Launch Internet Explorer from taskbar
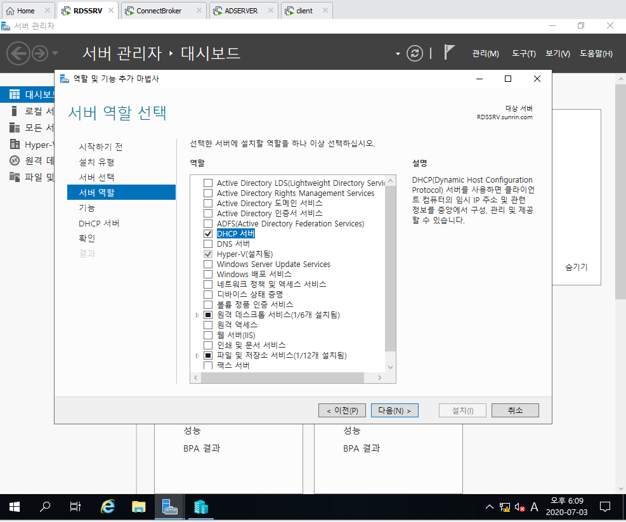The width and height of the screenshot is (626, 522). pyautogui.click(x=107, y=507)
